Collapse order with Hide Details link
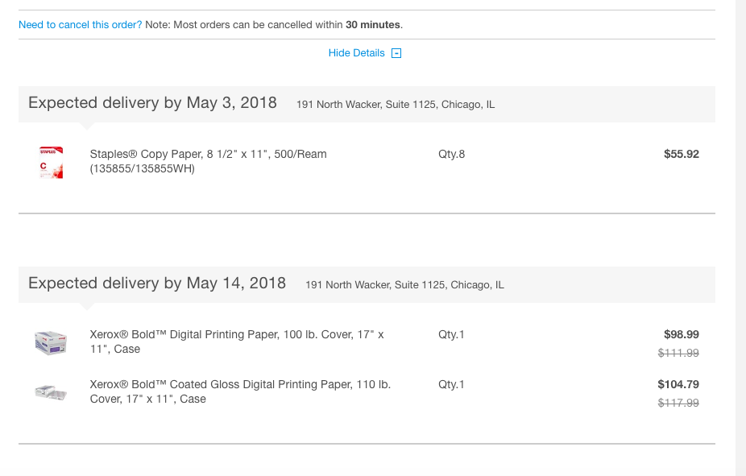 356,53
